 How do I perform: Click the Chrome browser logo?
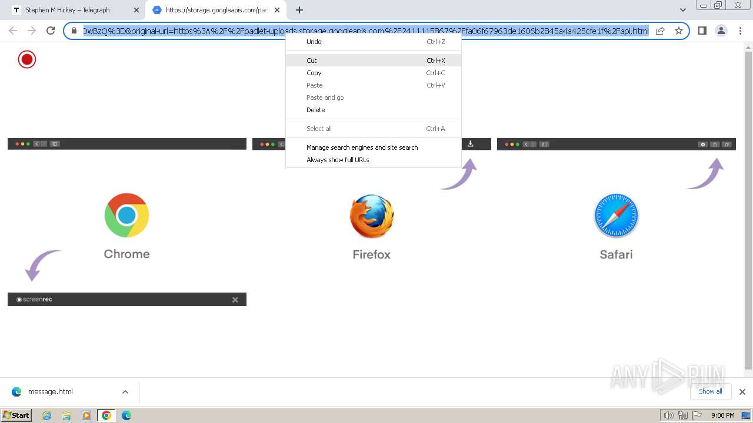pyautogui.click(x=126, y=216)
